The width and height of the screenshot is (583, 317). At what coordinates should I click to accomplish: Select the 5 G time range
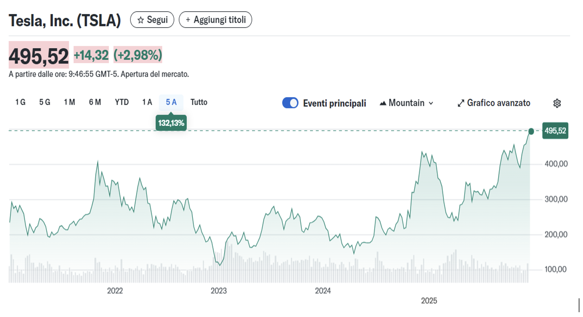pos(45,102)
